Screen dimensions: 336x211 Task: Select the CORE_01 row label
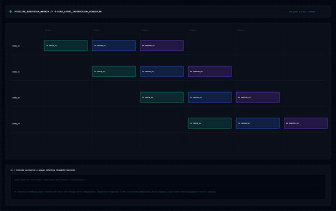point(16,72)
